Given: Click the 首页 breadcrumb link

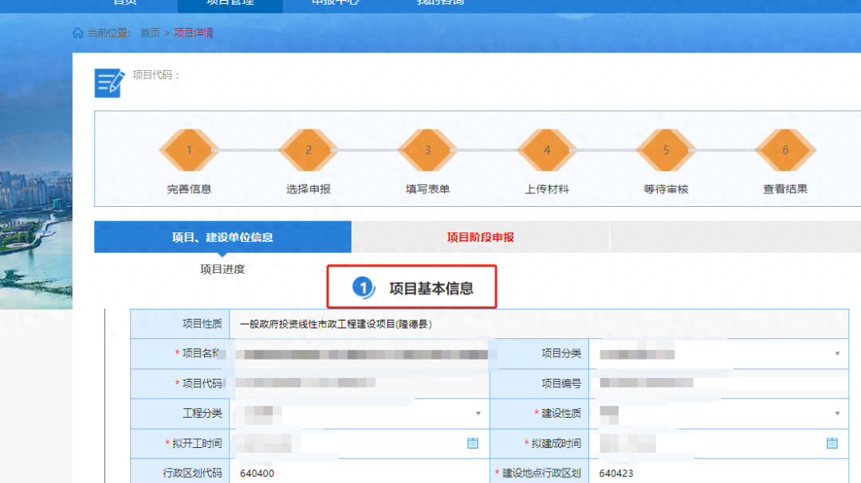Looking at the screenshot, I should (x=150, y=33).
